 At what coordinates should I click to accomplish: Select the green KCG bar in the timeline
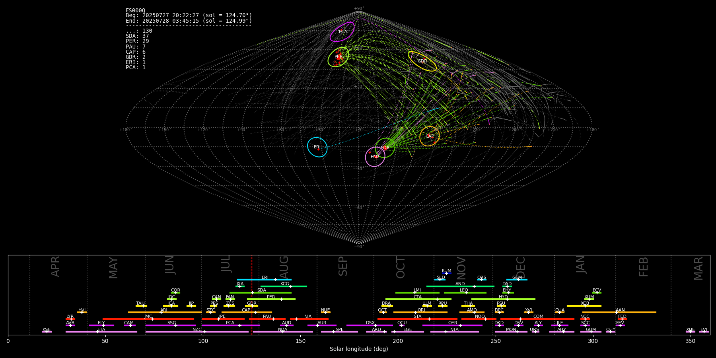point(284,286)
